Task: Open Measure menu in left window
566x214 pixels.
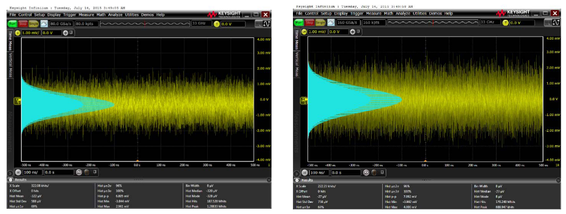Action: point(86,15)
